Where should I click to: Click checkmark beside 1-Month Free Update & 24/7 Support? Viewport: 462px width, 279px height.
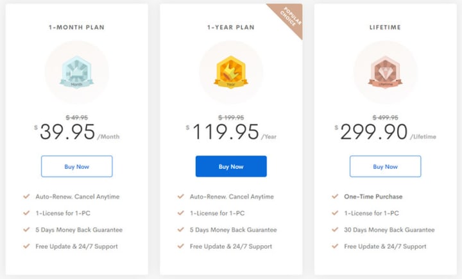click(x=26, y=246)
